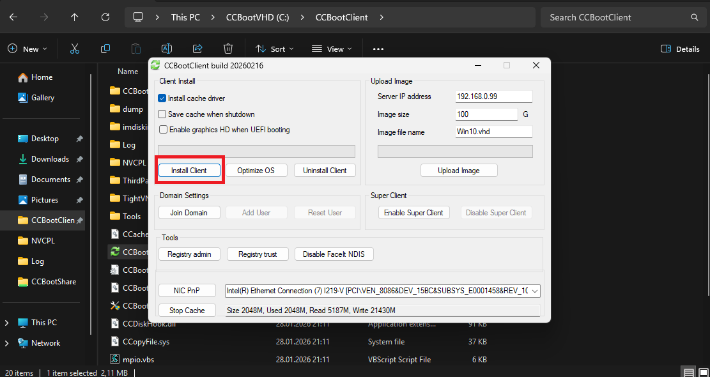Click the Copy icon in Explorer toolbar

tap(105, 49)
